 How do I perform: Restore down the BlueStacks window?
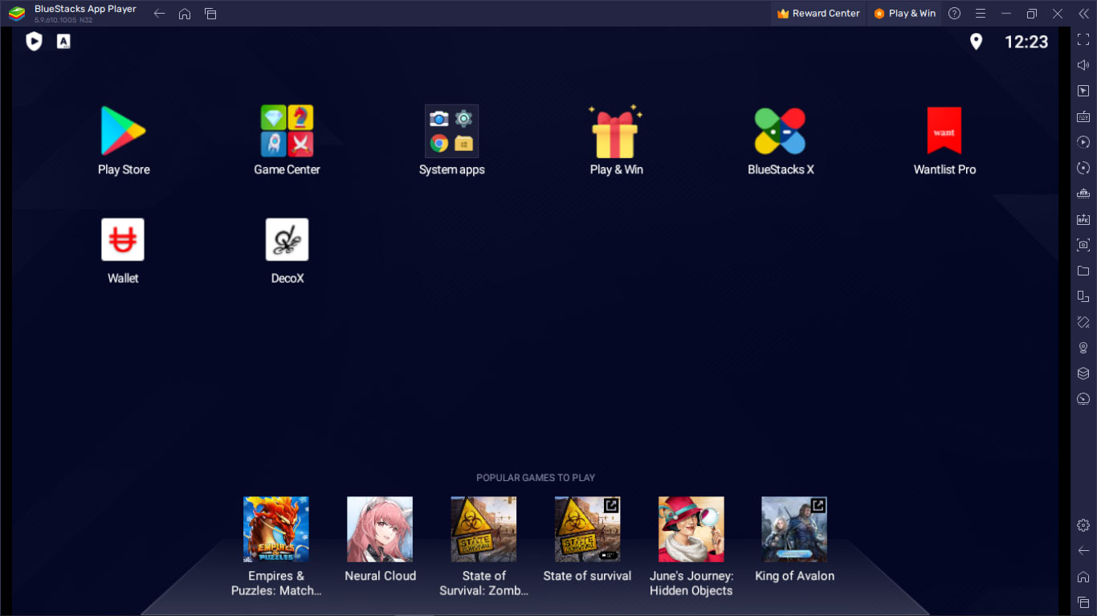click(x=1032, y=14)
